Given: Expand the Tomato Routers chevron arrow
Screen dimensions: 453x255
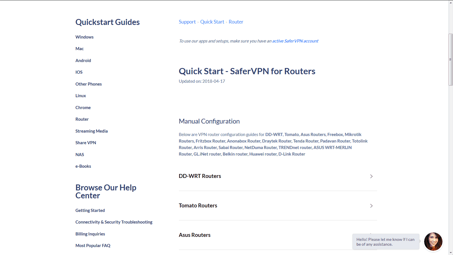Looking at the screenshot, I should click(371, 206).
